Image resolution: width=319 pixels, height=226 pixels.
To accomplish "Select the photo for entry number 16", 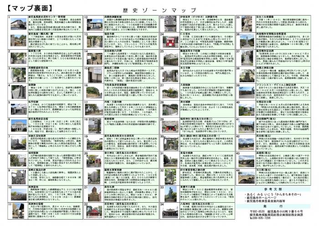I will [x=95, y=92].
